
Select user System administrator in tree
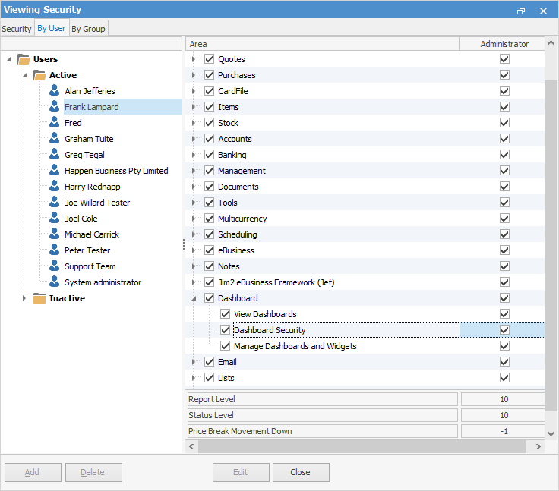pos(103,282)
